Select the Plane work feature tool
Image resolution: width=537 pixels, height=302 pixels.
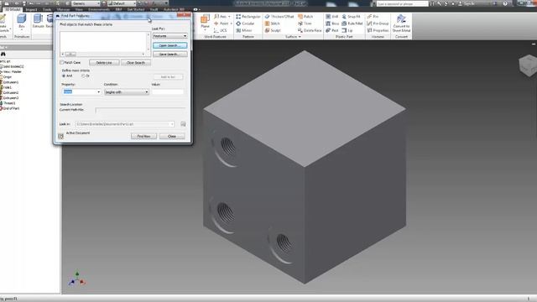[205, 21]
